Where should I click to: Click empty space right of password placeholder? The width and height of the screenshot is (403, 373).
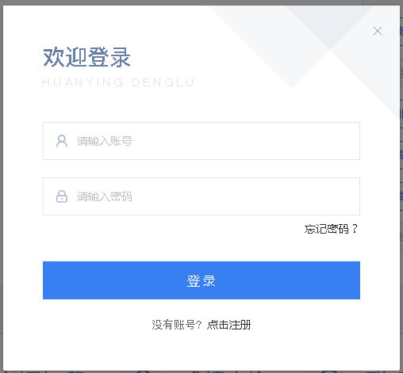coord(246,196)
